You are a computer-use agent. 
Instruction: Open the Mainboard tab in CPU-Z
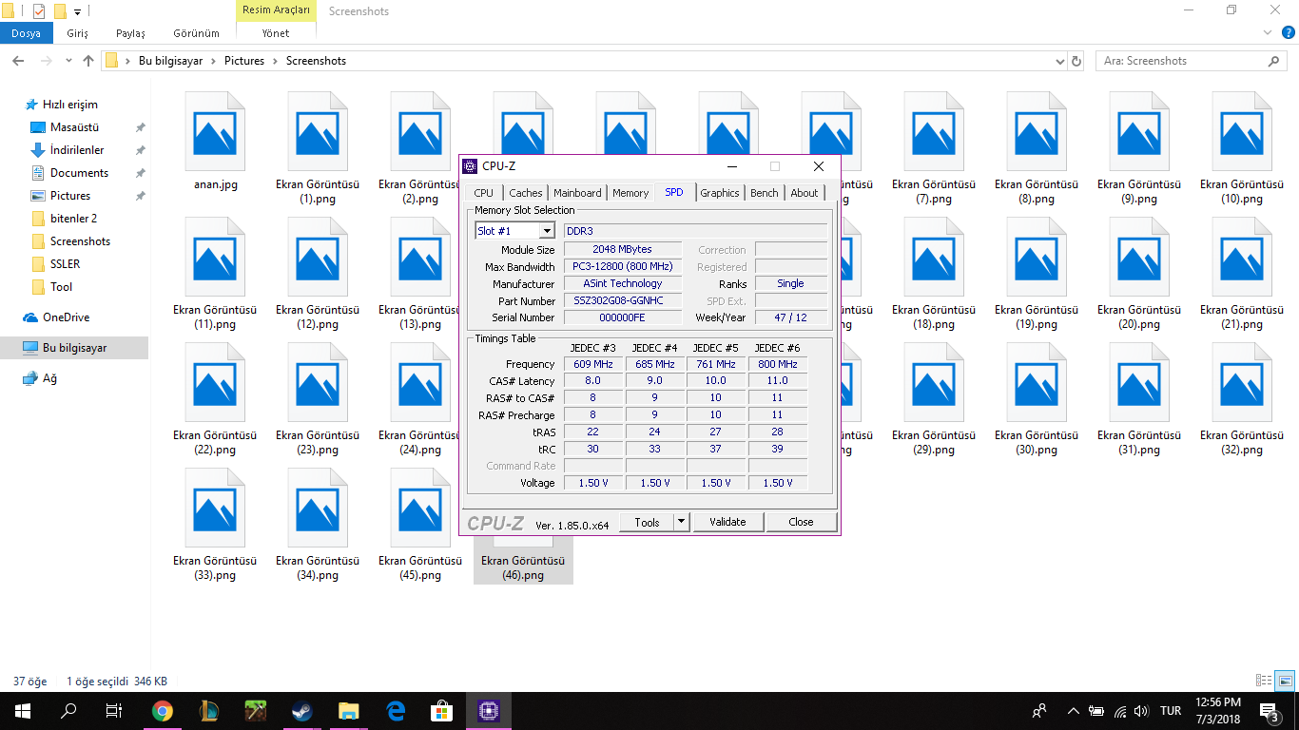coord(577,193)
